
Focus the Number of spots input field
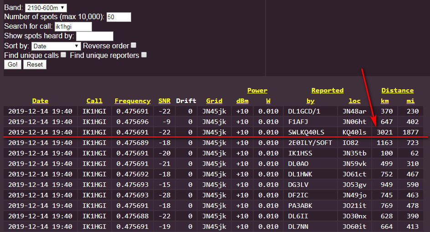pyautogui.click(x=118, y=17)
